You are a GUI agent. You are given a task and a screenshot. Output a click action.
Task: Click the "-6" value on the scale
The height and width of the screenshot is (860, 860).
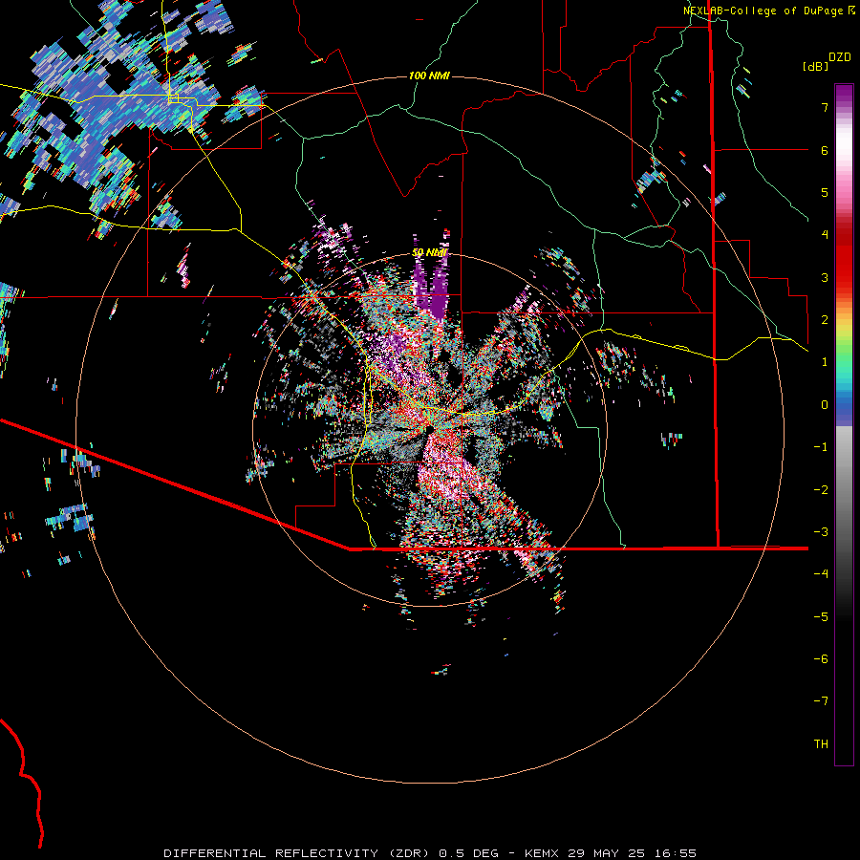pos(821,659)
